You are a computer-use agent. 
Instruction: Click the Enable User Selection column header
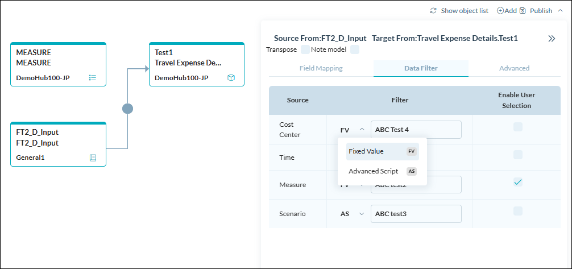(516, 100)
